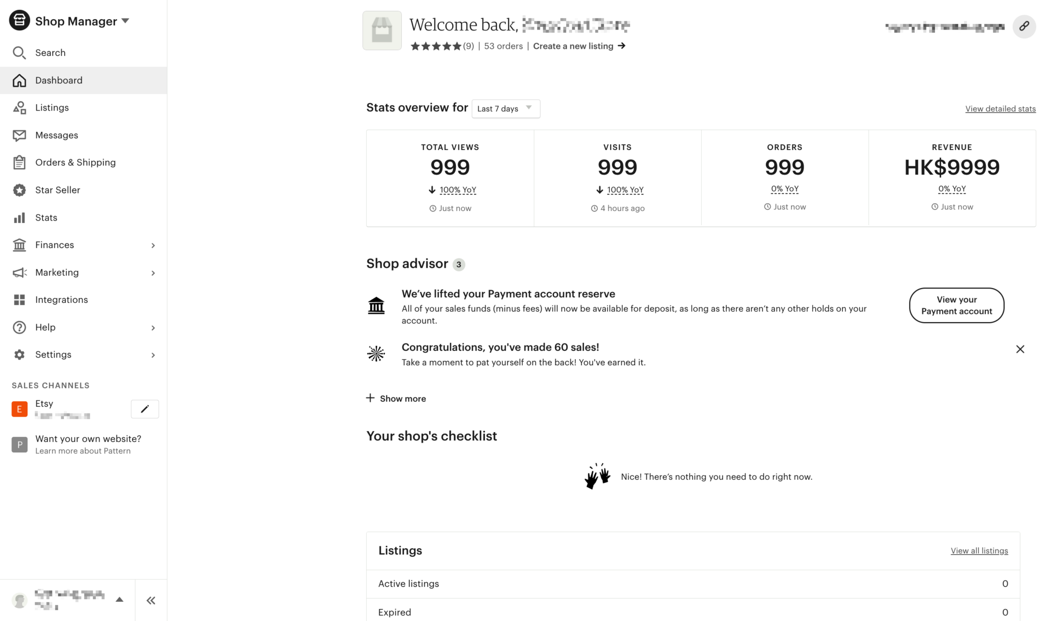The image size is (1062, 621).
Task: Expand the Shop Manager dropdown arrow
Action: point(124,21)
